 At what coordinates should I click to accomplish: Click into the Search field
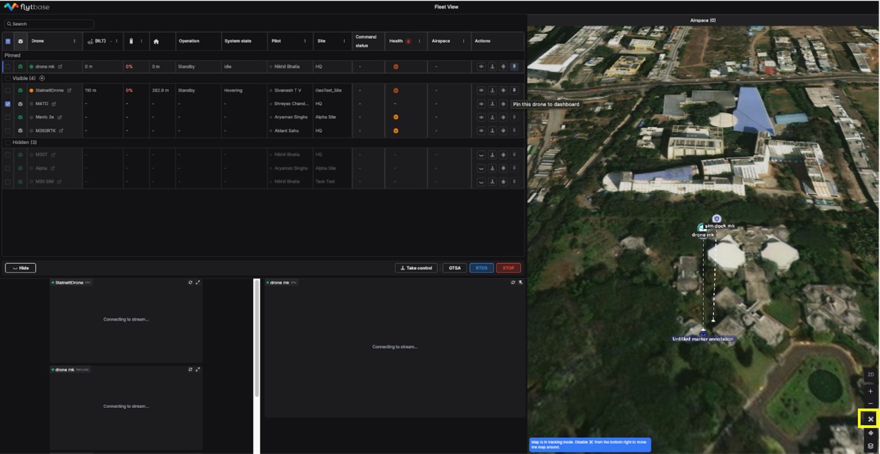click(49, 24)
